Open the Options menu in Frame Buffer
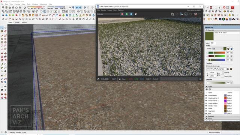This screenshot has width=240, height=135. tap(121, 10)
